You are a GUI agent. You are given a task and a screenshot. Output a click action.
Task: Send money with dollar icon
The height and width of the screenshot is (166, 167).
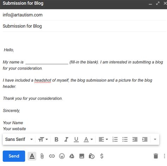(x=102, y=156)
